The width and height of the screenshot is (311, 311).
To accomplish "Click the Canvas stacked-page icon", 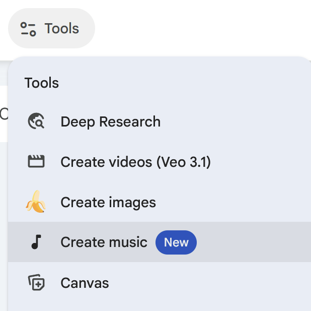I will click(x=36, y=282).
